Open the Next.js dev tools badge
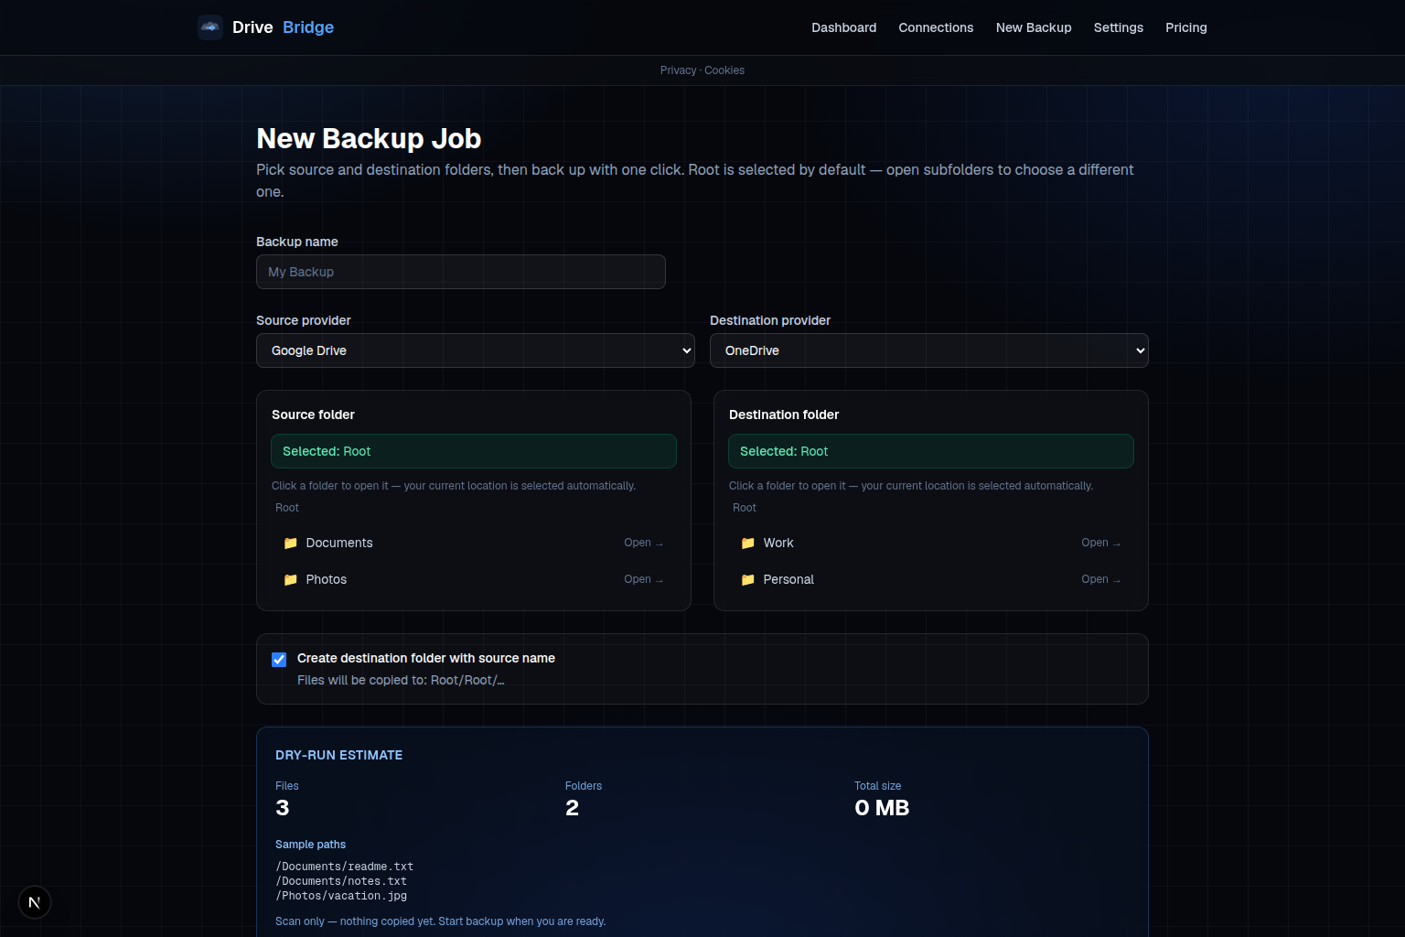Image resolution: width=1405 pixels, height=937 pixels. 35,902
